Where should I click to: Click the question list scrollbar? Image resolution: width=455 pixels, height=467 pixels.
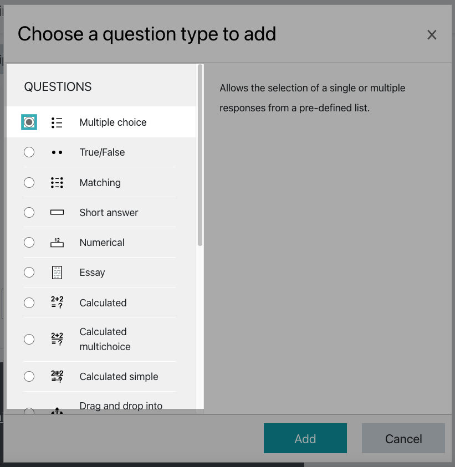click(x=200, y=155)
